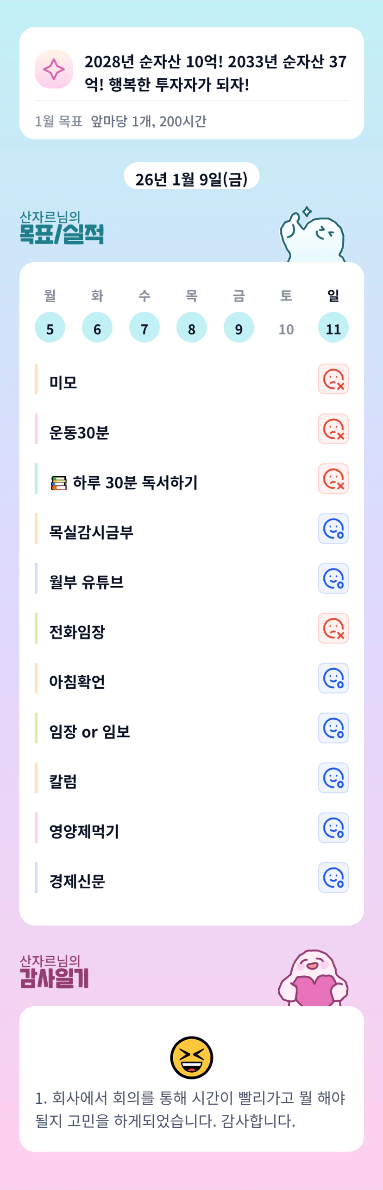Click the 영양제먹기 smiley status icon

(x=333, y=828)
